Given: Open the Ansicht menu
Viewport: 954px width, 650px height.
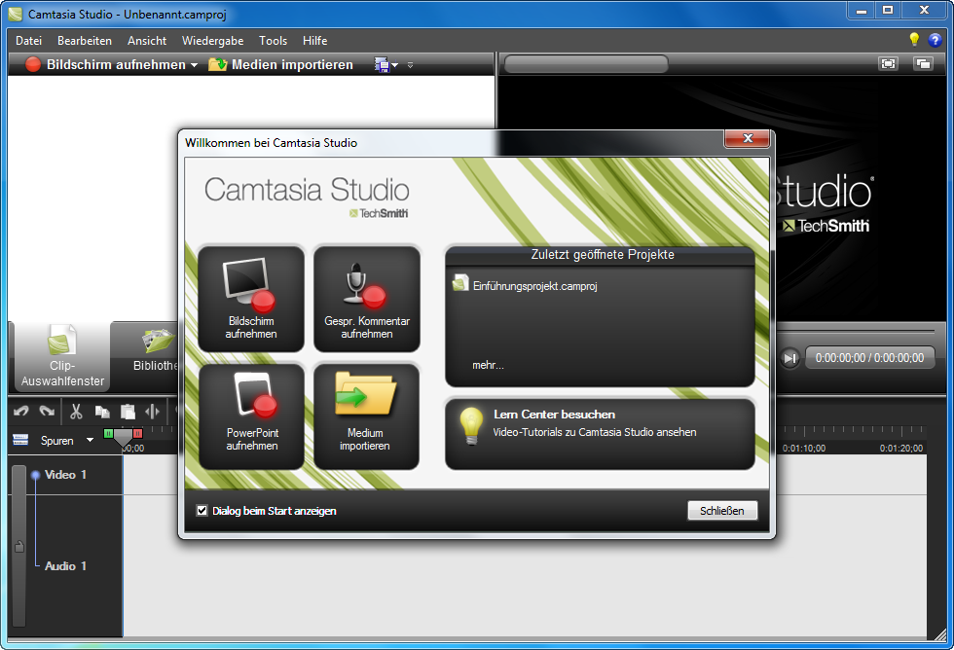Looking at the screenshot, I should (147, 41).
